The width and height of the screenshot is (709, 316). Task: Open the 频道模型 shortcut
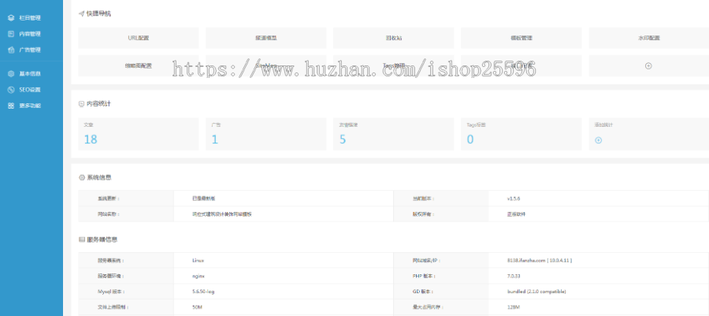point(266,38)
